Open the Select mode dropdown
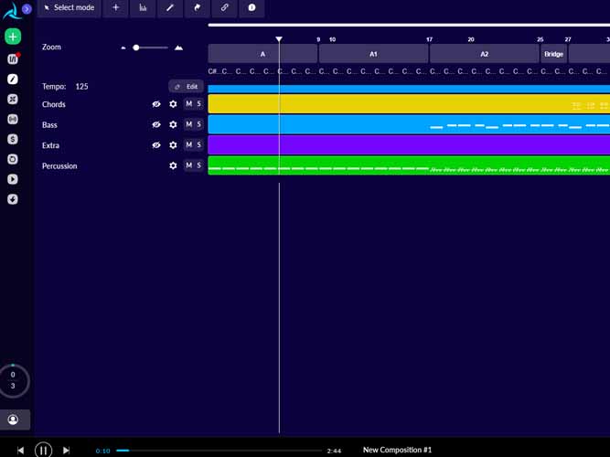 pyautogui.click(x=70, y=8)
